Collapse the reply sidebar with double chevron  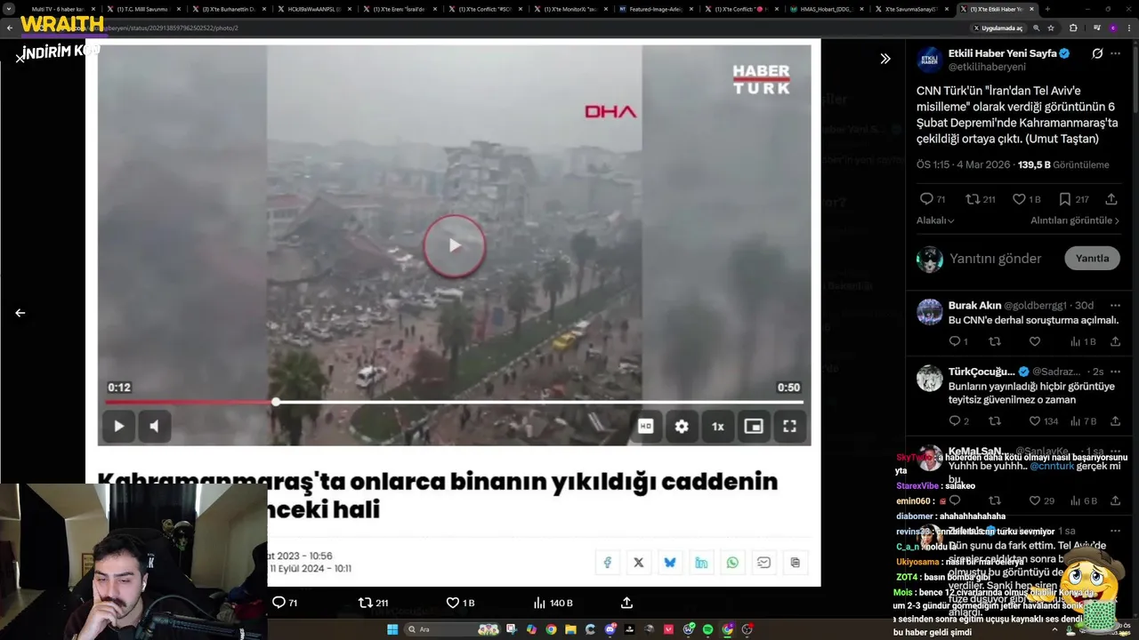885,59
